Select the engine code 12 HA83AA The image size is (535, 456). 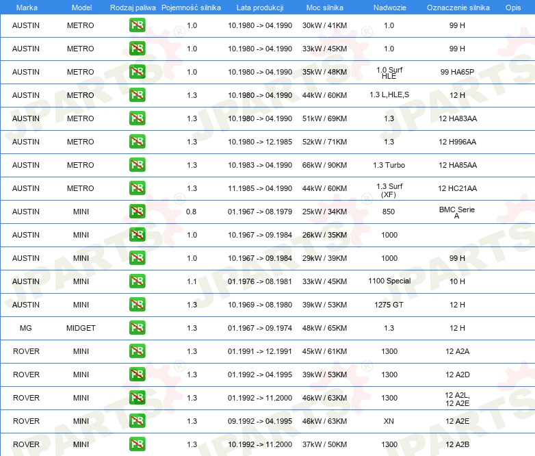(458, 118)
